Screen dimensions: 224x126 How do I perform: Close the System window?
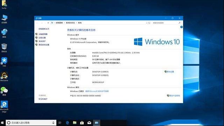pos(180,18)
